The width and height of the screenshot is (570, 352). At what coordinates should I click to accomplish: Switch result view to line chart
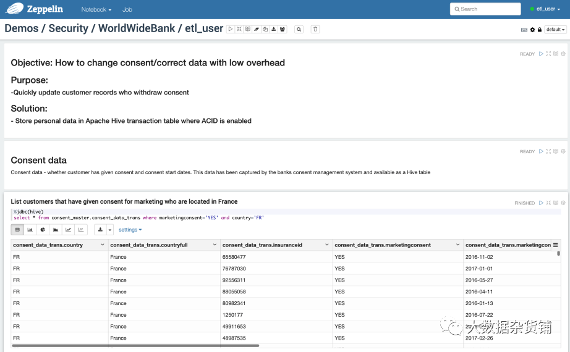[x=68, y=230]
